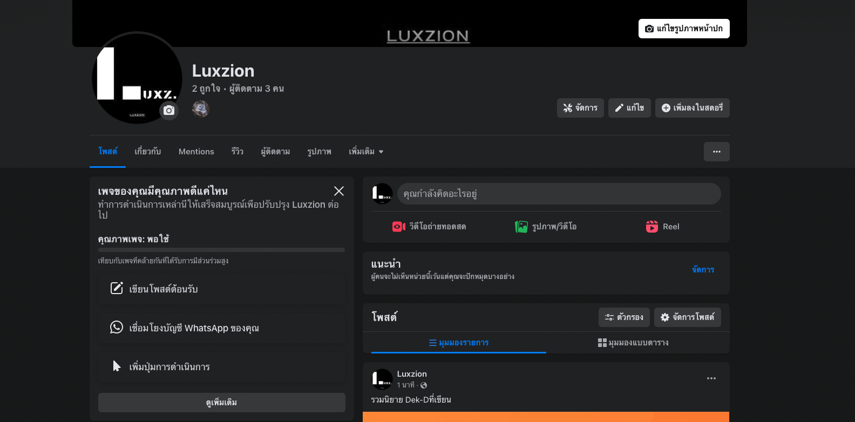Click Luxzion avatar beside the composer
This screenshot has height=422, width=855.
tap(382, 194)
